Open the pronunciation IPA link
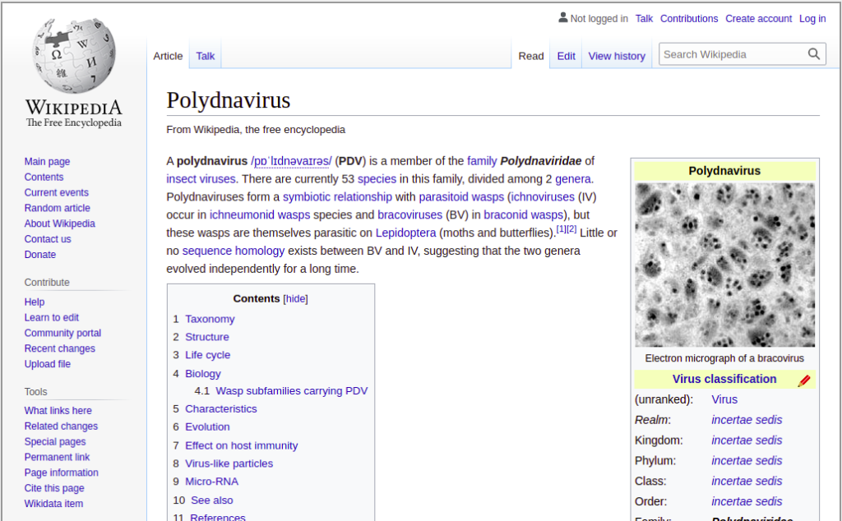This screenshot has width=842, height=521. 291,162
